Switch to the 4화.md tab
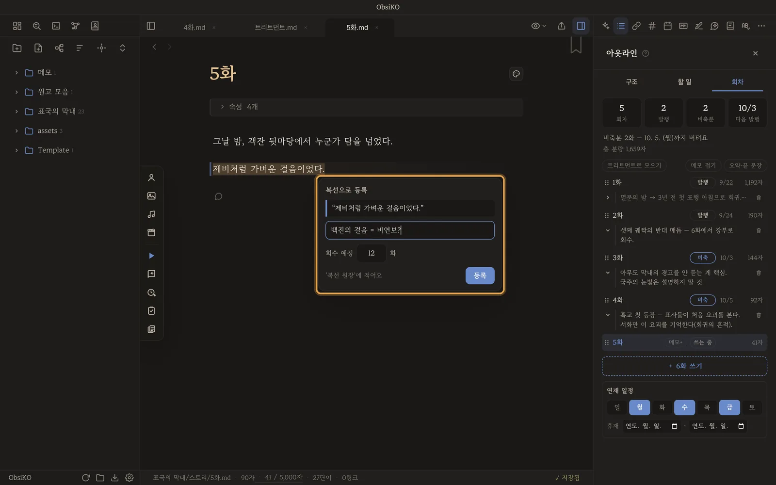 pos(194,28)
